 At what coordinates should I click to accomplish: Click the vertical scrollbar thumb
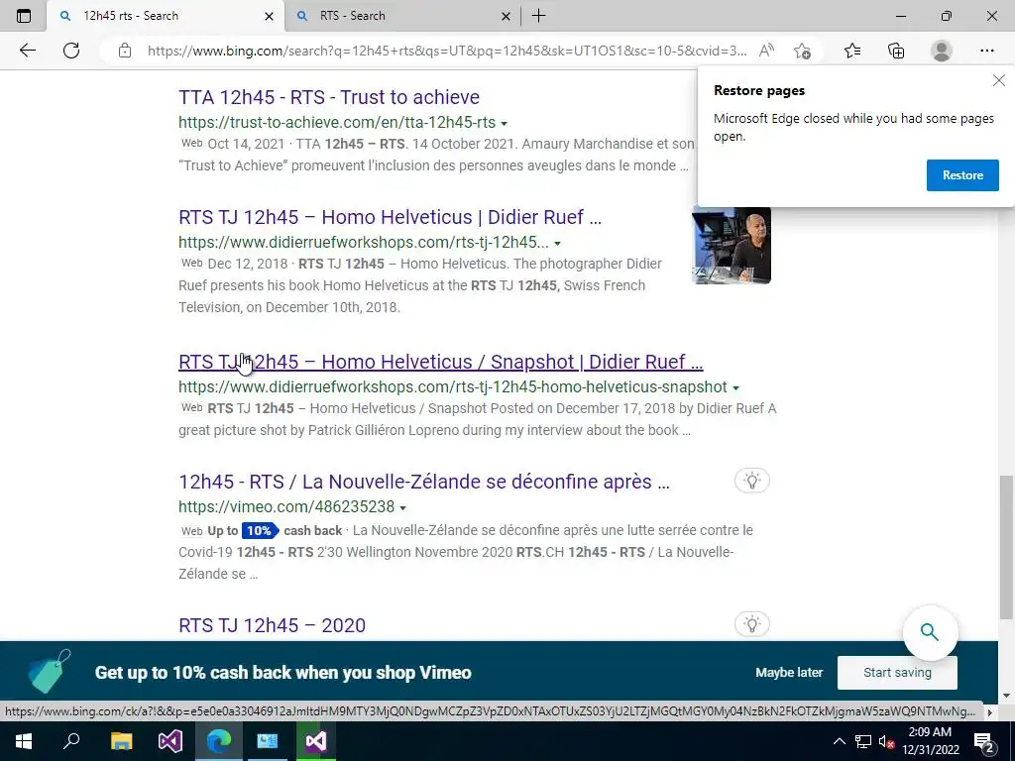pos(1005,547)
